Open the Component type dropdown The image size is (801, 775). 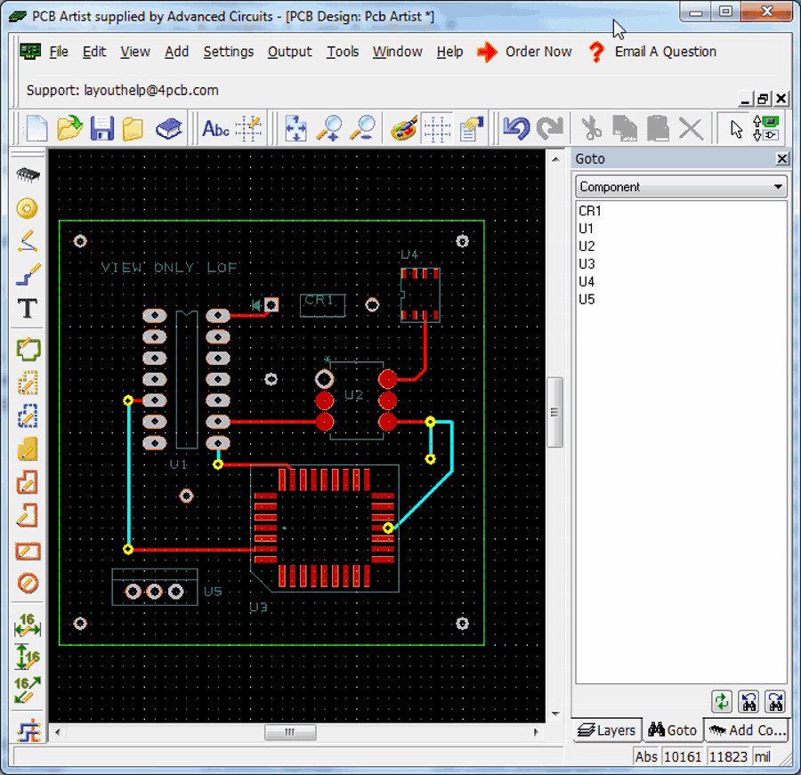click(681, 187)
